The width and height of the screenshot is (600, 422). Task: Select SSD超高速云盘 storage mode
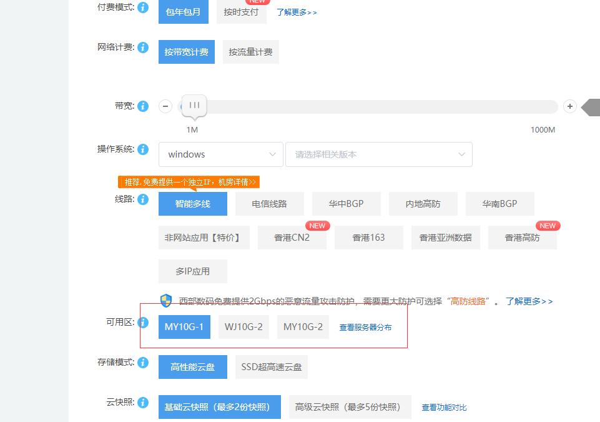coord(272,367)
